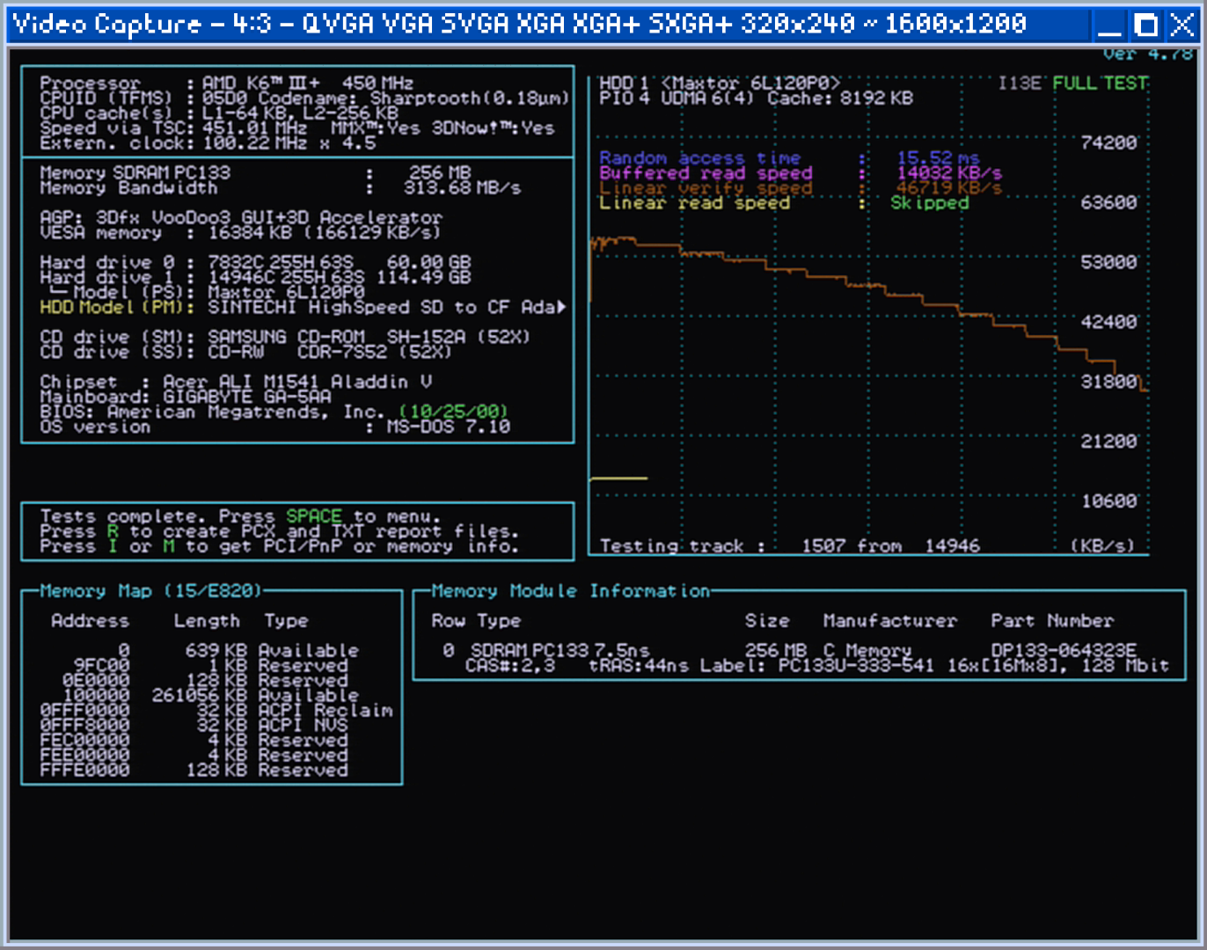Click the 'ACPI NVS' memory row
Image resolution: width=1207 pixels, height=950 pixels.
point(194,726)
